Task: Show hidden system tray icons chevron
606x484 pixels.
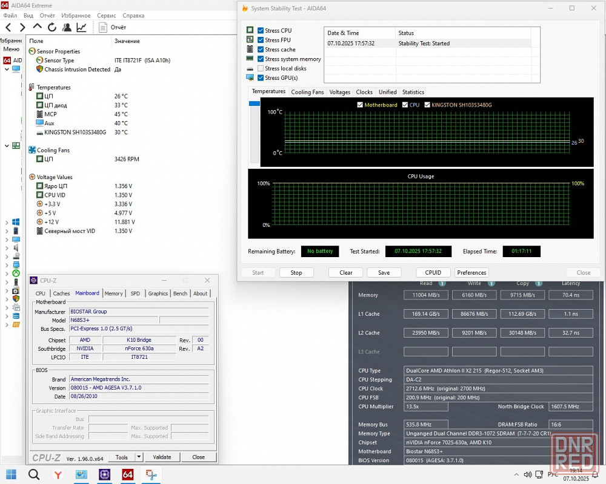Action: [515, 474]
